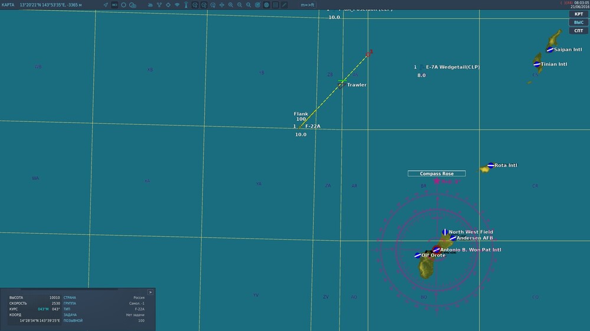This screenshot has width=590, height=331.
Task: Select the F-22A aircraft unit marker
Action: pos(300,127)
